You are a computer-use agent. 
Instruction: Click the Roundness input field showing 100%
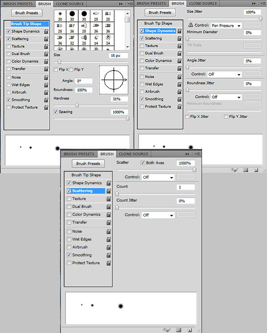click(84, 90)
